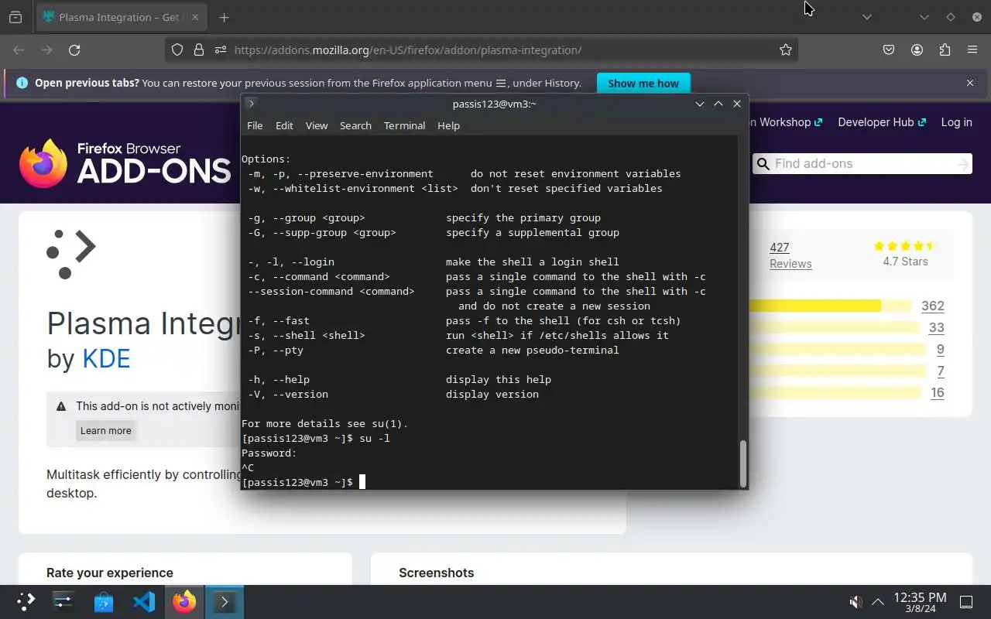
Task: Open the Firefox title bar dropdown chevron
Action: point(867,17)
